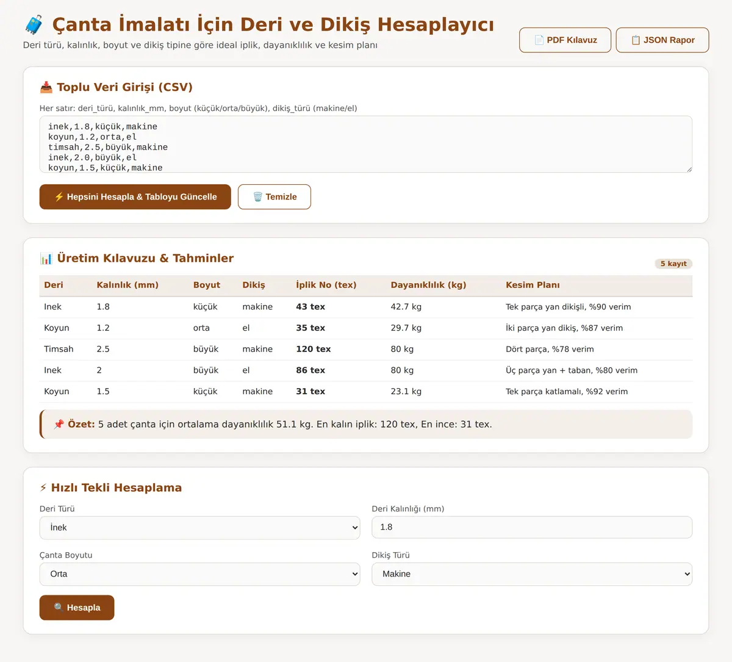This screenshot has width=732, height=662.
Task: Click the lightning icon beside Hızlı Tekli Hesaplama
Action: coord(43,488)
